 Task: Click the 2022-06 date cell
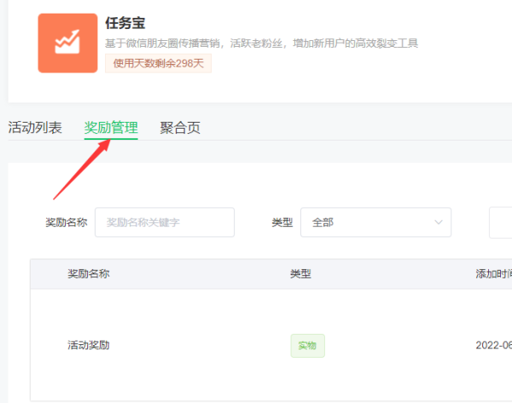point(493,345)
